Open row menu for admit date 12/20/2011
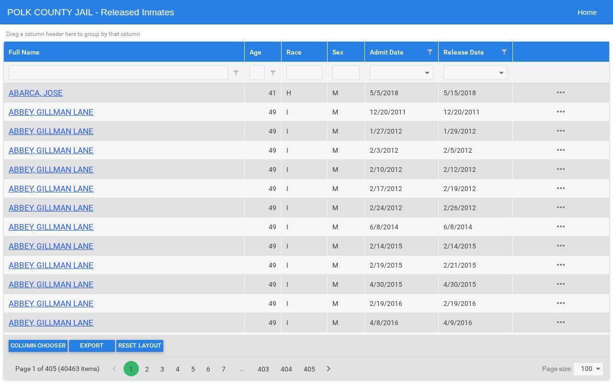 click(561, 112)
